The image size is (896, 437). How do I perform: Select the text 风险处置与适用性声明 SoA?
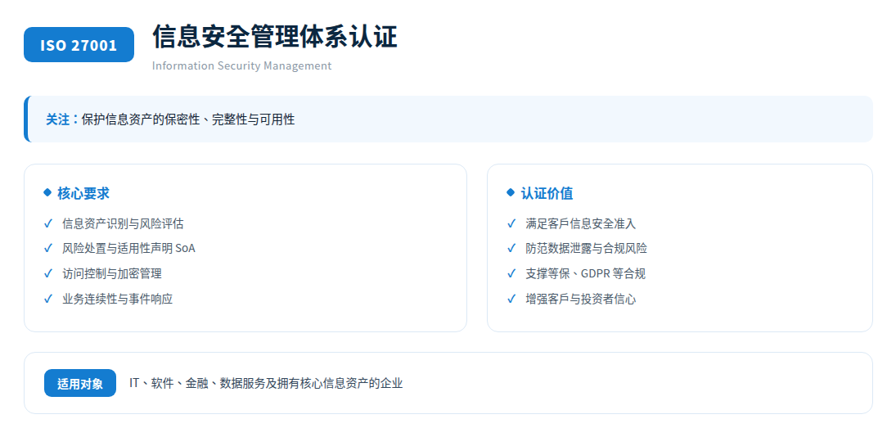(128, 249)
